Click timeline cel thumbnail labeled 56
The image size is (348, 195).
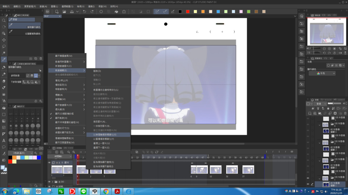point(232,170)
